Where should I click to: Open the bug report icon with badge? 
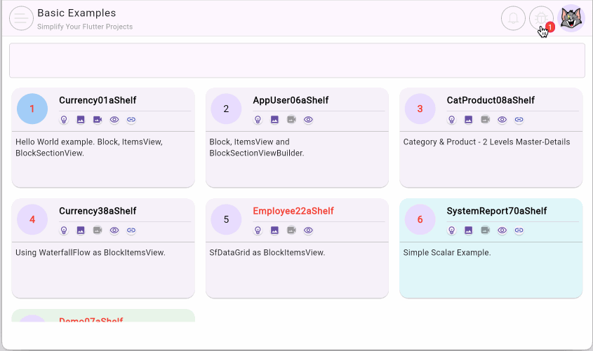[x=541, y=18]
